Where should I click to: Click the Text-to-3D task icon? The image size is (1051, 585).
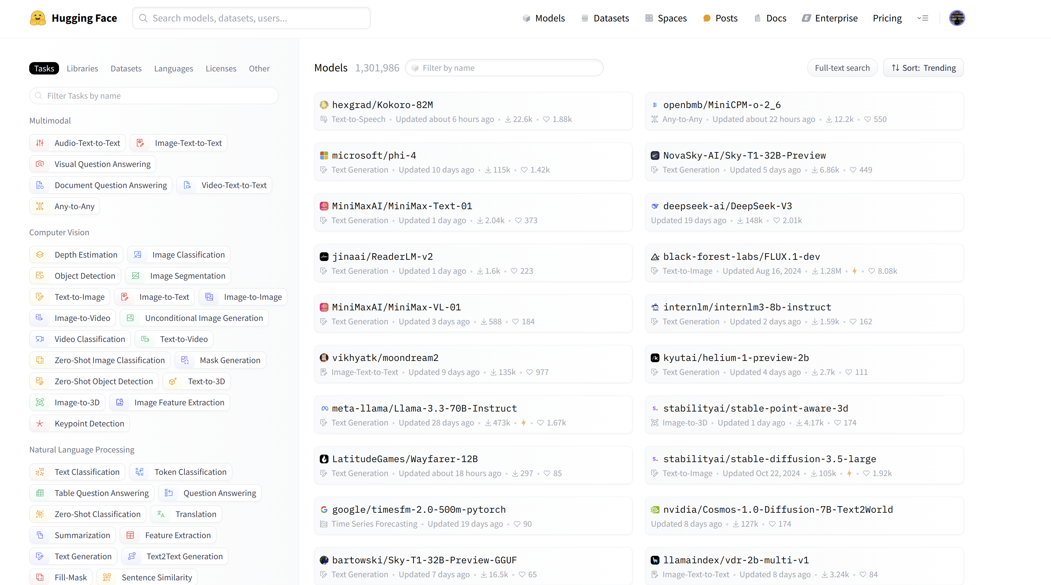coord(173,381)
